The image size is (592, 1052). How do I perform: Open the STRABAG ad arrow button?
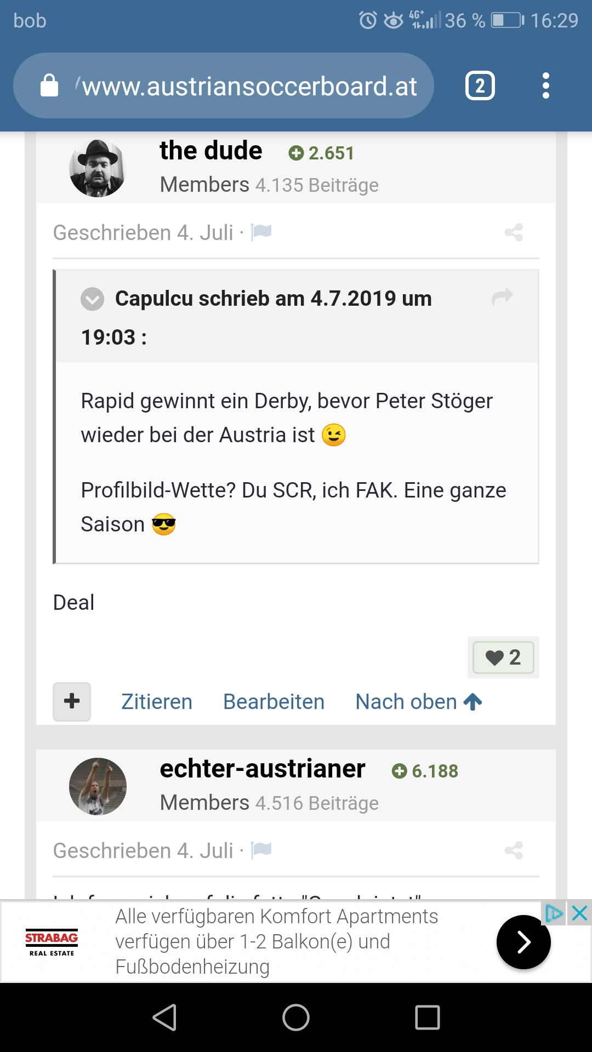click(523, 942)
